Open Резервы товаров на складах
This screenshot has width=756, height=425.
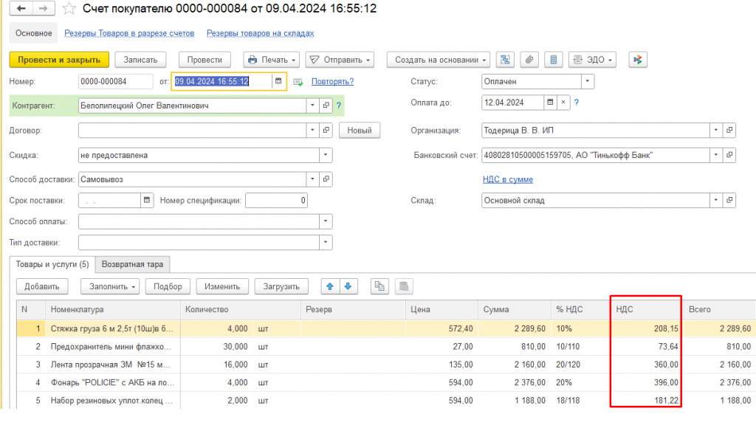261,33
